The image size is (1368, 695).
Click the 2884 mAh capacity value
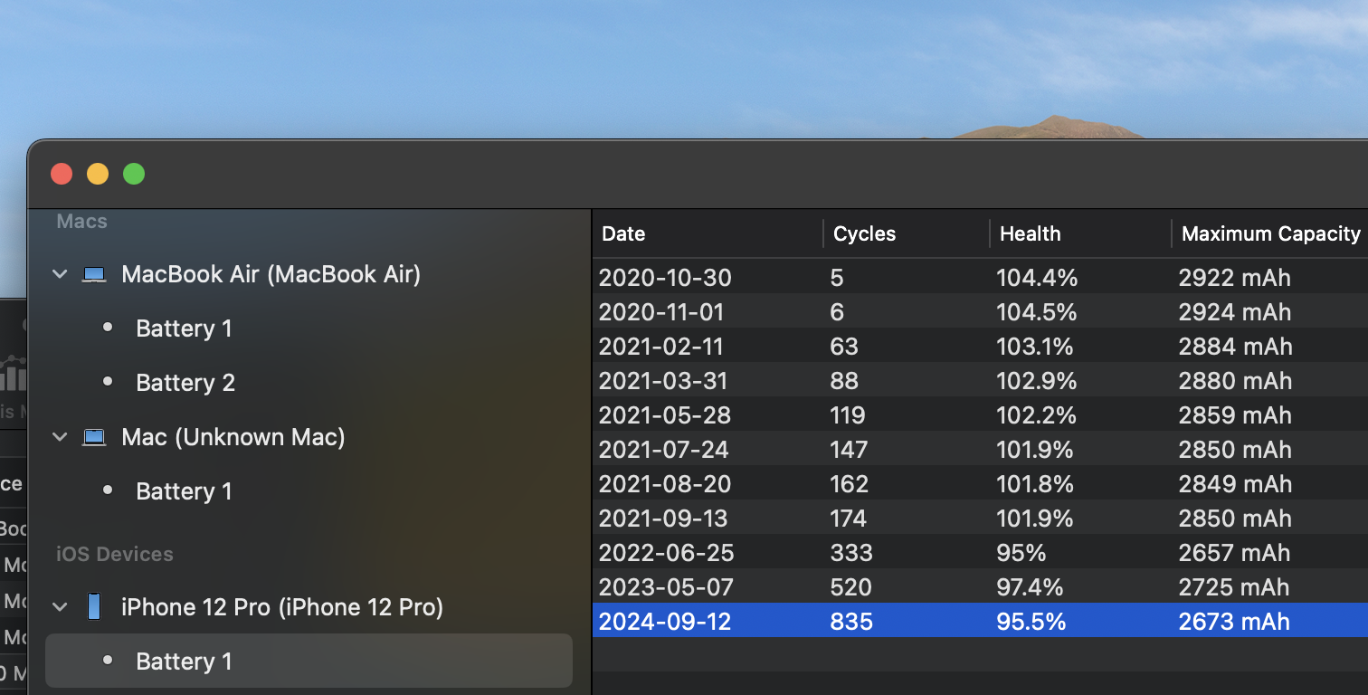coord(1235,347)
